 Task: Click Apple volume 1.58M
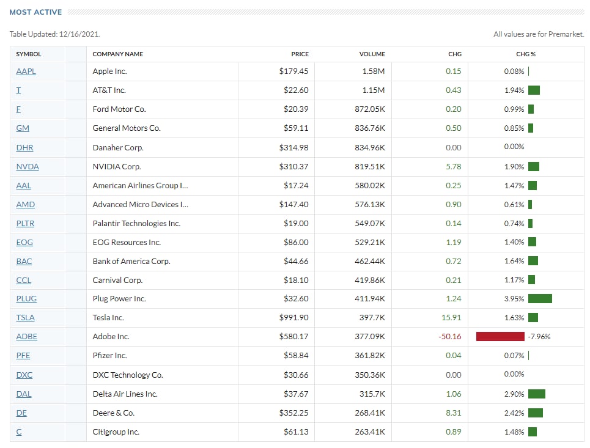click(x=374, y=71)
